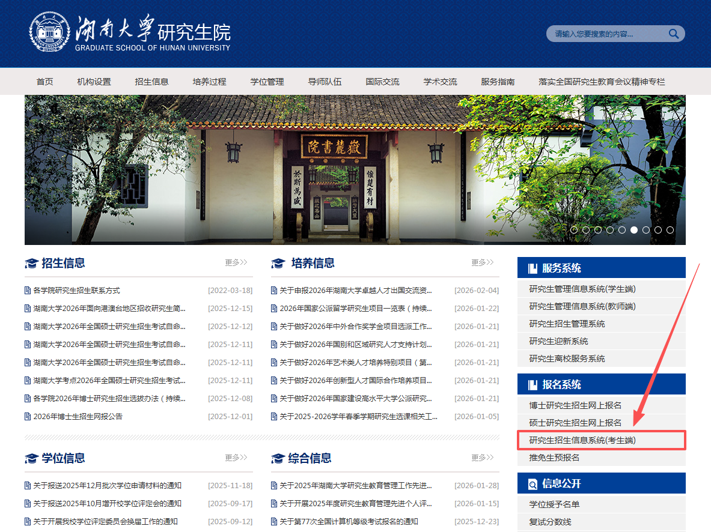Open 研究生招生信息系统(考生端) link
The height and width of the screenshot is (532, 711).
tap(582, 440)
